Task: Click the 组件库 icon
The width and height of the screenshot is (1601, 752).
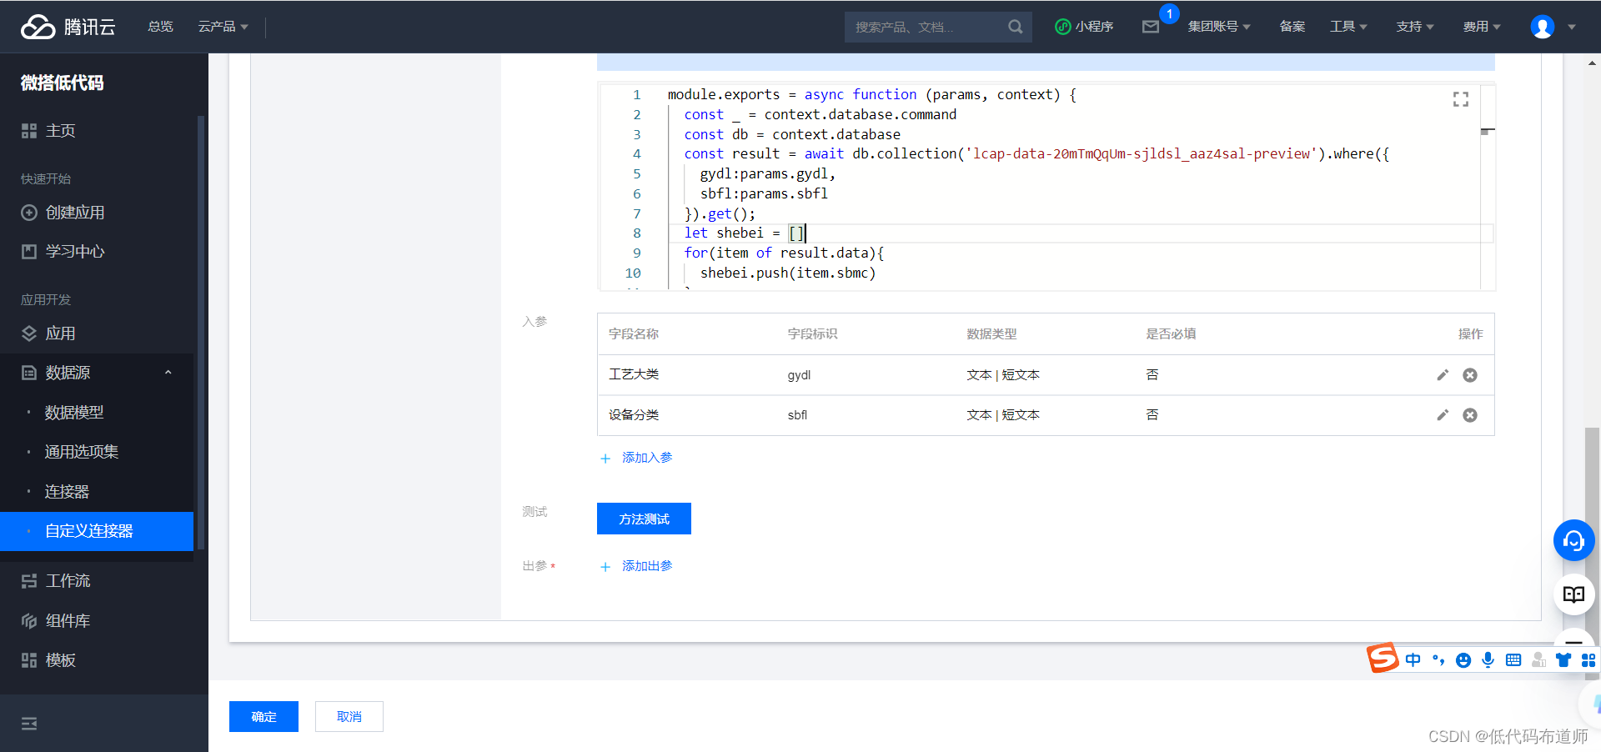Action: 29,621
